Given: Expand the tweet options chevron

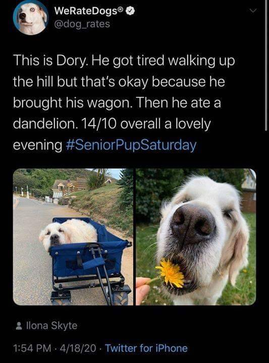Looking at the screenshot, I should coord(253,11).
